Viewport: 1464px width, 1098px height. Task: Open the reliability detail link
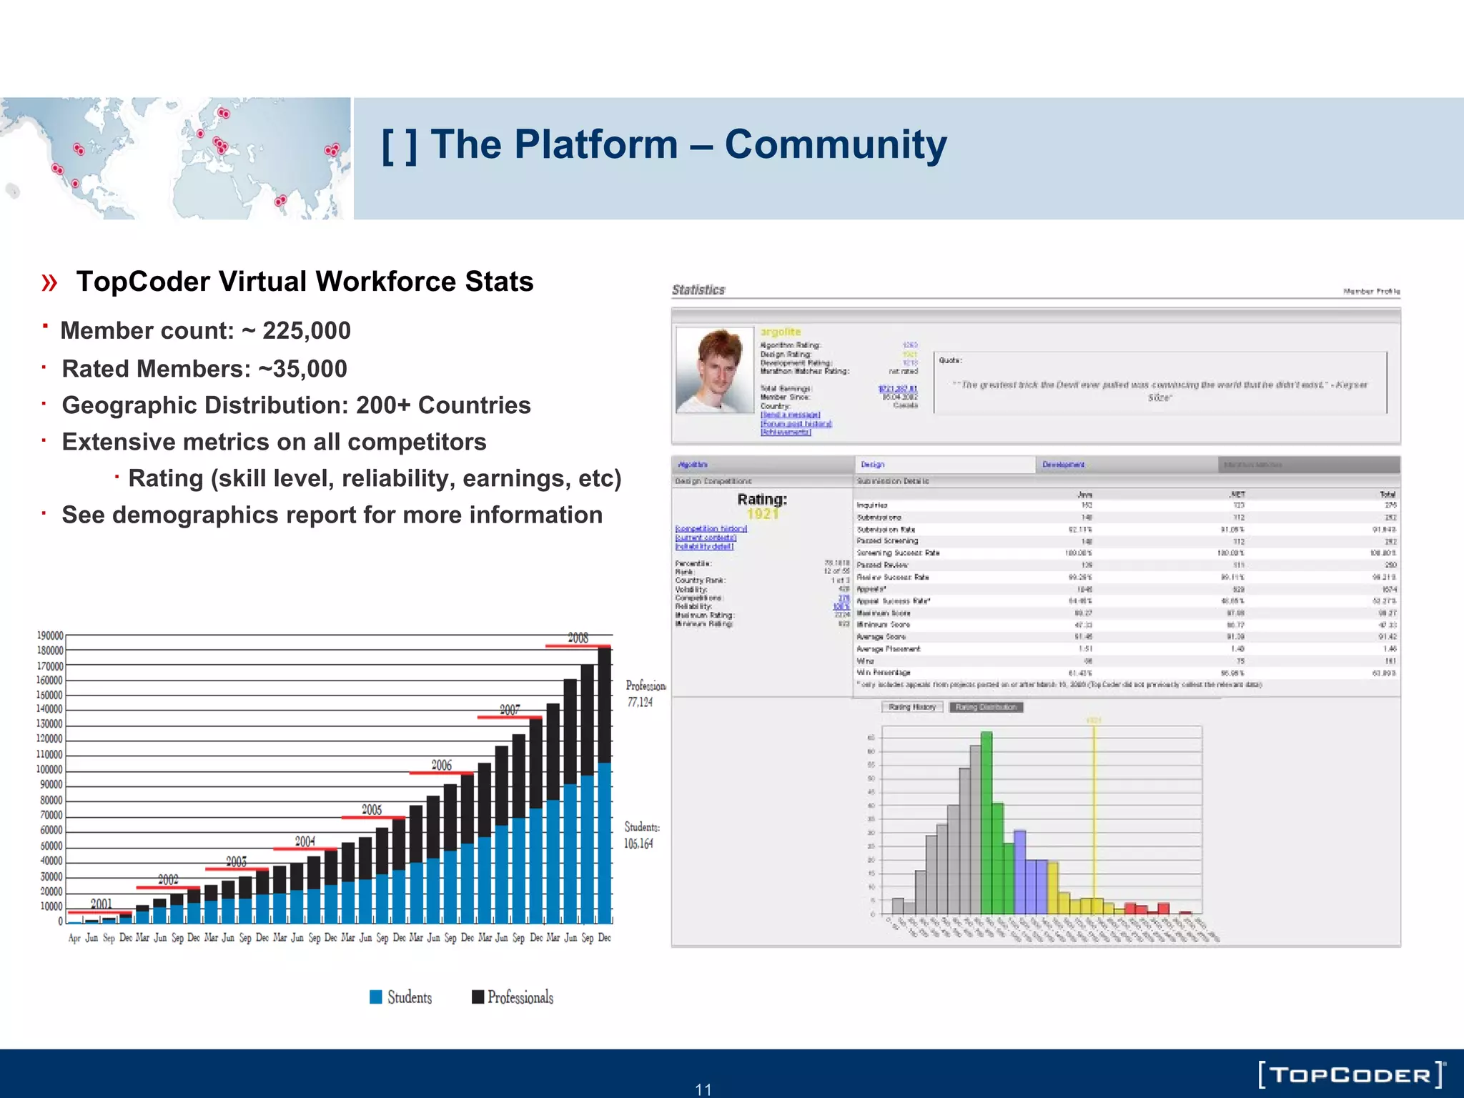704,546
